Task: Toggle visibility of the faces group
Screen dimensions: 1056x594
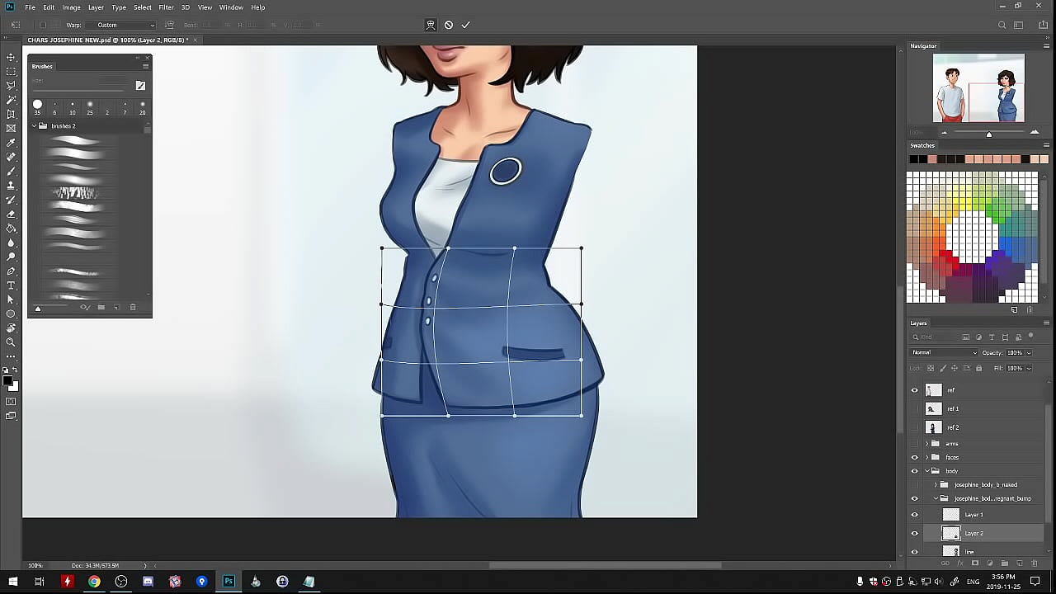Action: (914, 457)
